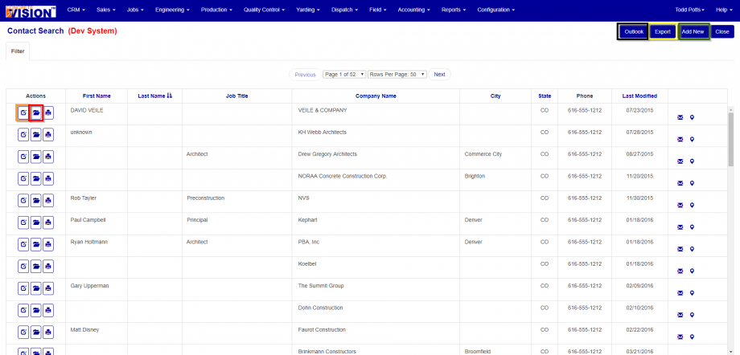Image resolution: width=740 pixels, height=355 pixels.
Task: Click the Concrete Vision logo
Action: [31, 11]
